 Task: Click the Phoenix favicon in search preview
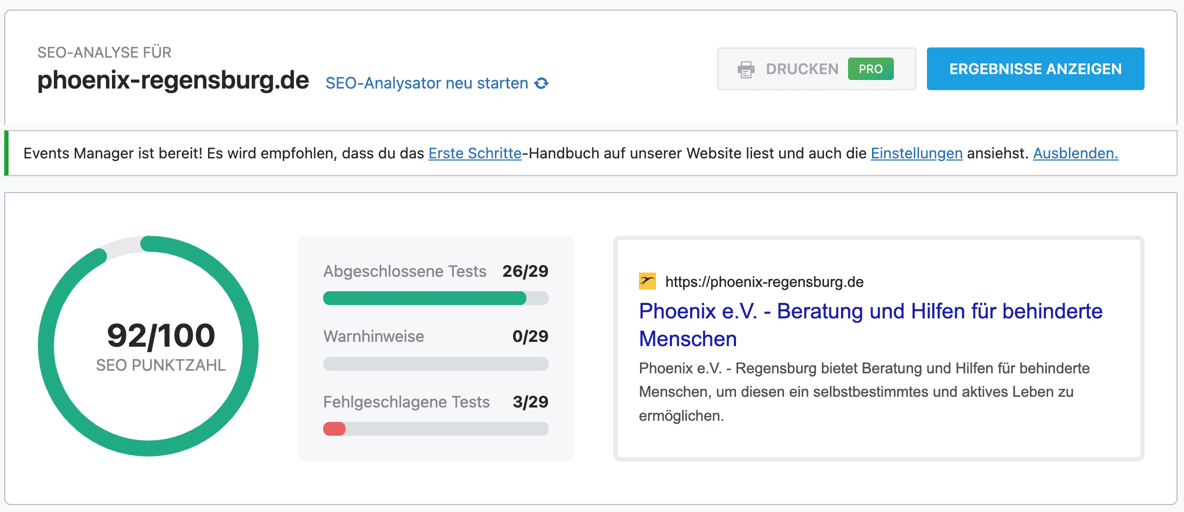pos(647,281)
